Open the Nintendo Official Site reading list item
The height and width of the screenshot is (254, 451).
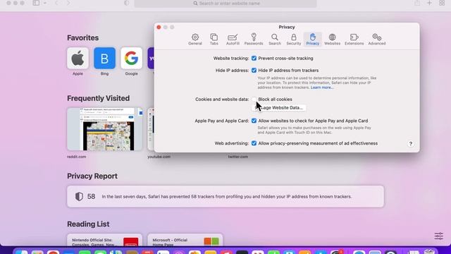pyautogui.click(x=105, y=241)
